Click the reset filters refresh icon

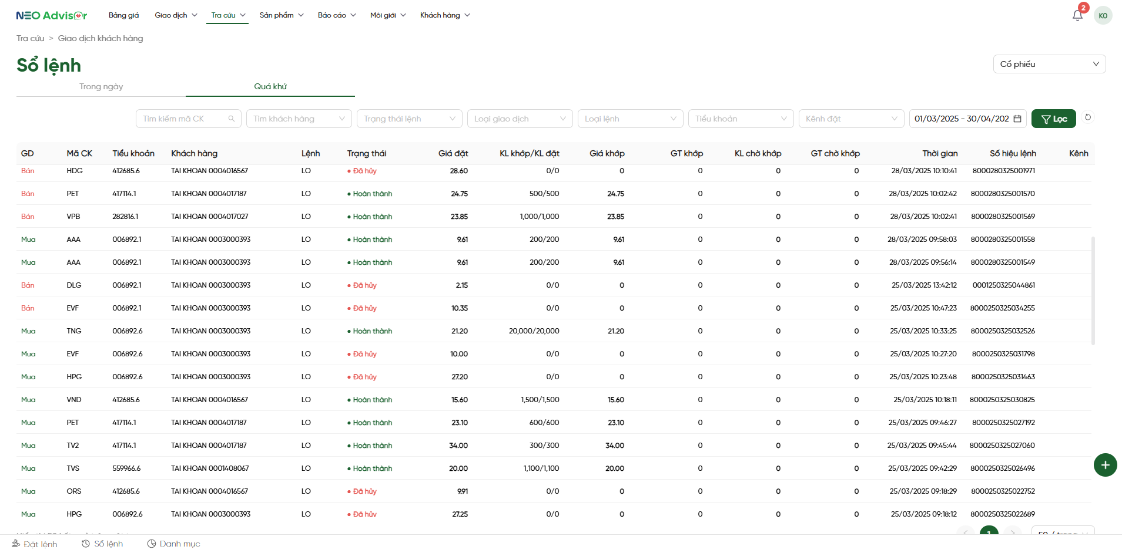coord(1088,117)
